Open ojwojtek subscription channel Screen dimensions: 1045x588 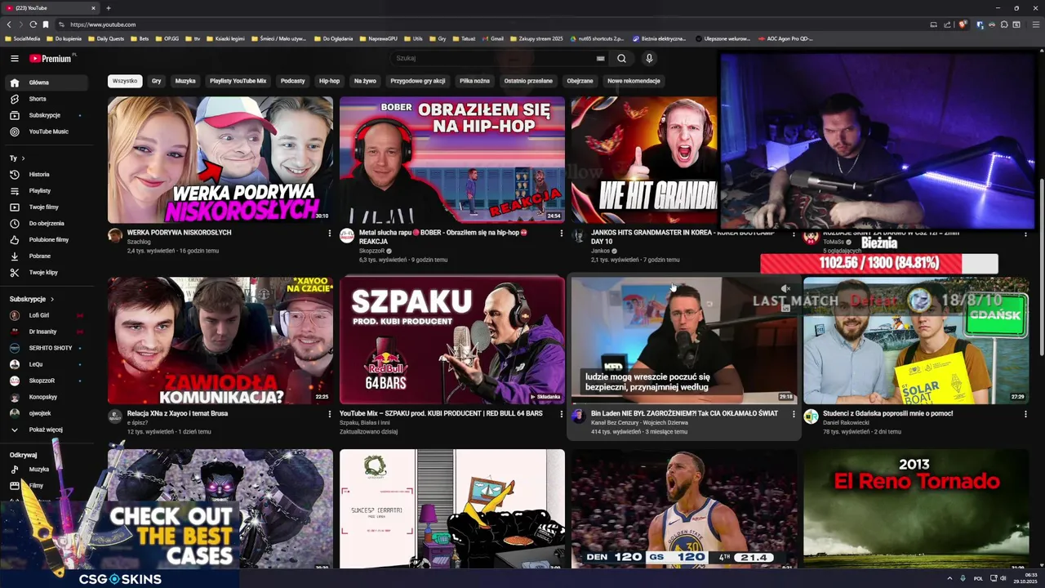pos(47,413)
